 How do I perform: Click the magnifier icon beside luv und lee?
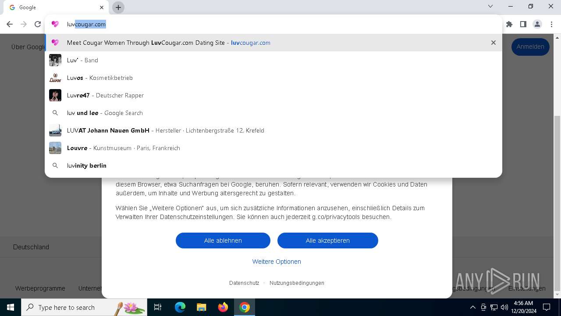(55, 113)
